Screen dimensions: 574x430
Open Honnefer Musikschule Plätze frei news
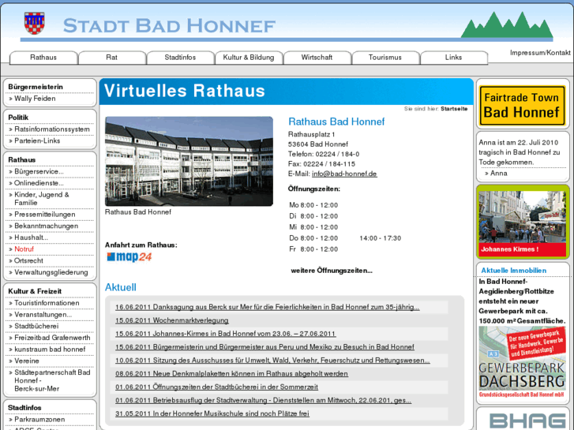point(212,413)
